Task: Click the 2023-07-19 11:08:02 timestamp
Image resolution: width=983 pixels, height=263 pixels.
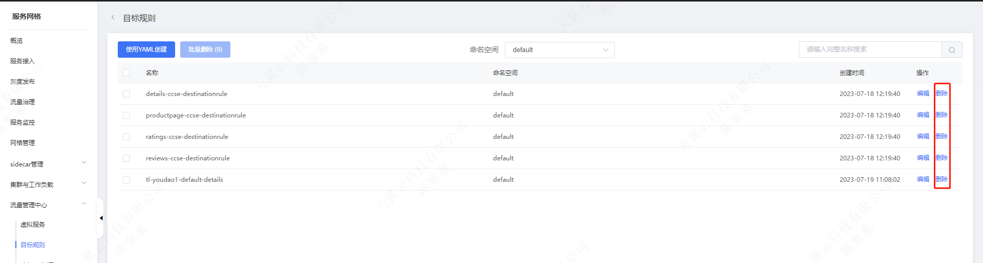Action: click(x=870, y=180)
